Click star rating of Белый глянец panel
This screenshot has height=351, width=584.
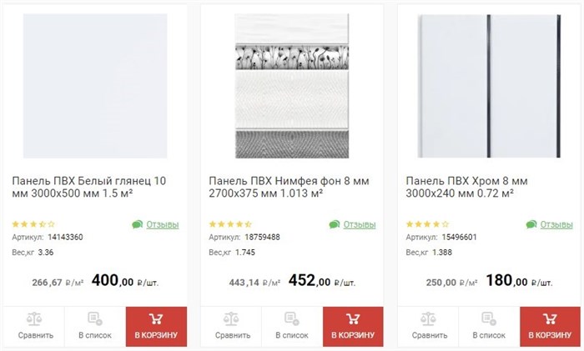[33, 224]
